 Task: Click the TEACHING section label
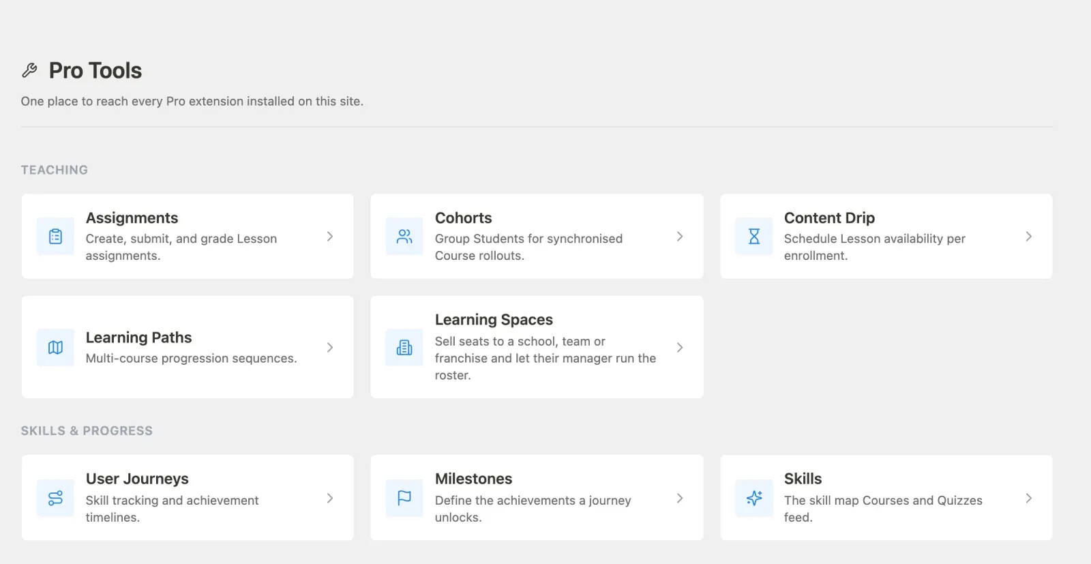tap(55, 170)
